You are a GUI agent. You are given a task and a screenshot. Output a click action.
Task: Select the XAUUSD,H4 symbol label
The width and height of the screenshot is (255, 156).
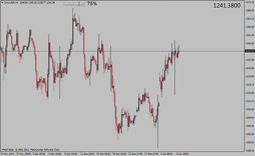[x=11, y=2]
